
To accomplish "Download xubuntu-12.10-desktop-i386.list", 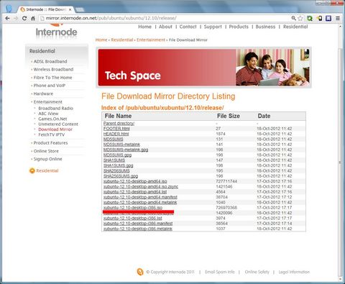I will 132,218.
